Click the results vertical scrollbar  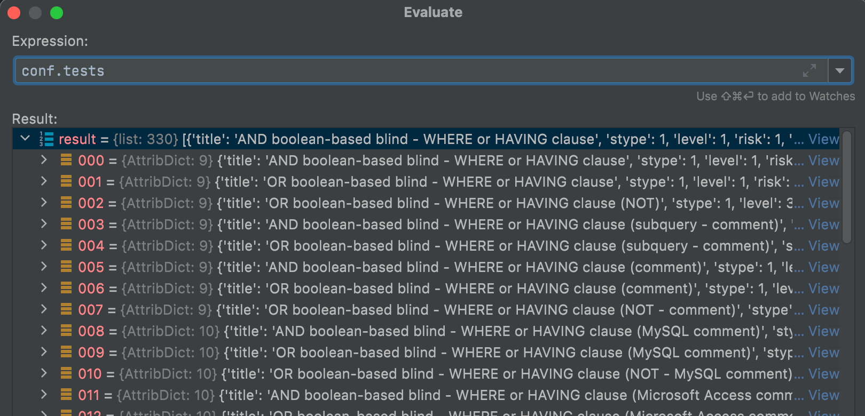pos(847,187)
